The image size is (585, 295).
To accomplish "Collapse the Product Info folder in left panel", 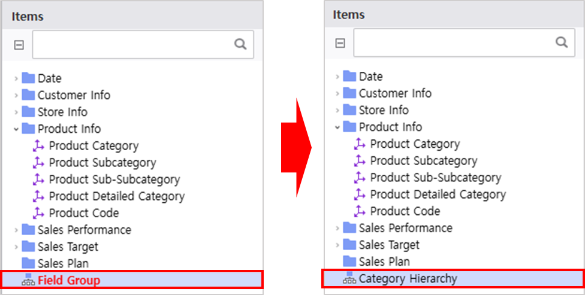I will point(16,129).
